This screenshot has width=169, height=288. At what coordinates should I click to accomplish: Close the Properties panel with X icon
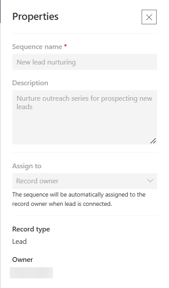(x=149, y=17)
